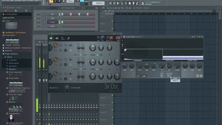The width and height of the screenshot is (222, 125).
Task: Go to next preset in Fruity Limiter
Action: pyautogui.click(x=194, y=37)
